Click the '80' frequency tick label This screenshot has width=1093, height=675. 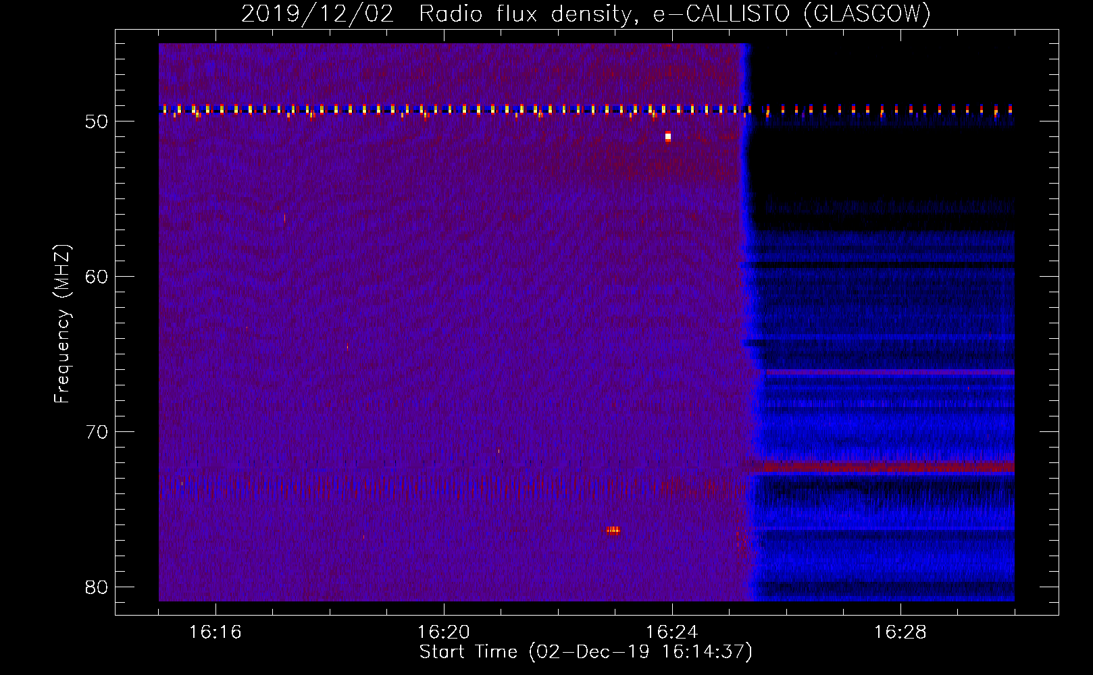[97, 587]
